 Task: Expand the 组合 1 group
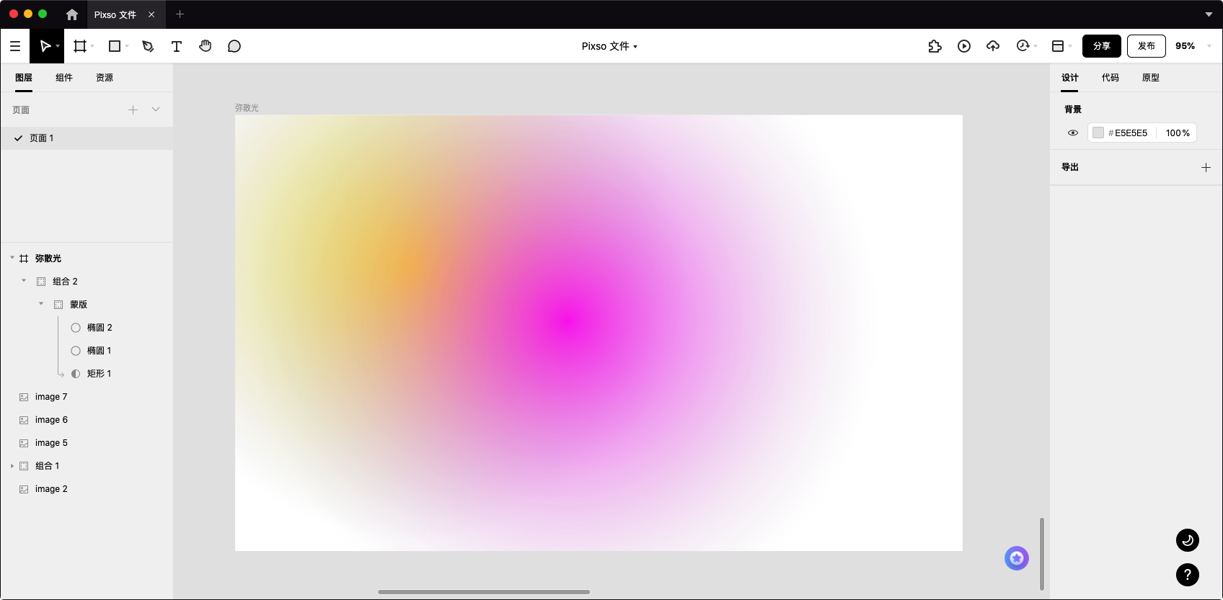(12, 466)
